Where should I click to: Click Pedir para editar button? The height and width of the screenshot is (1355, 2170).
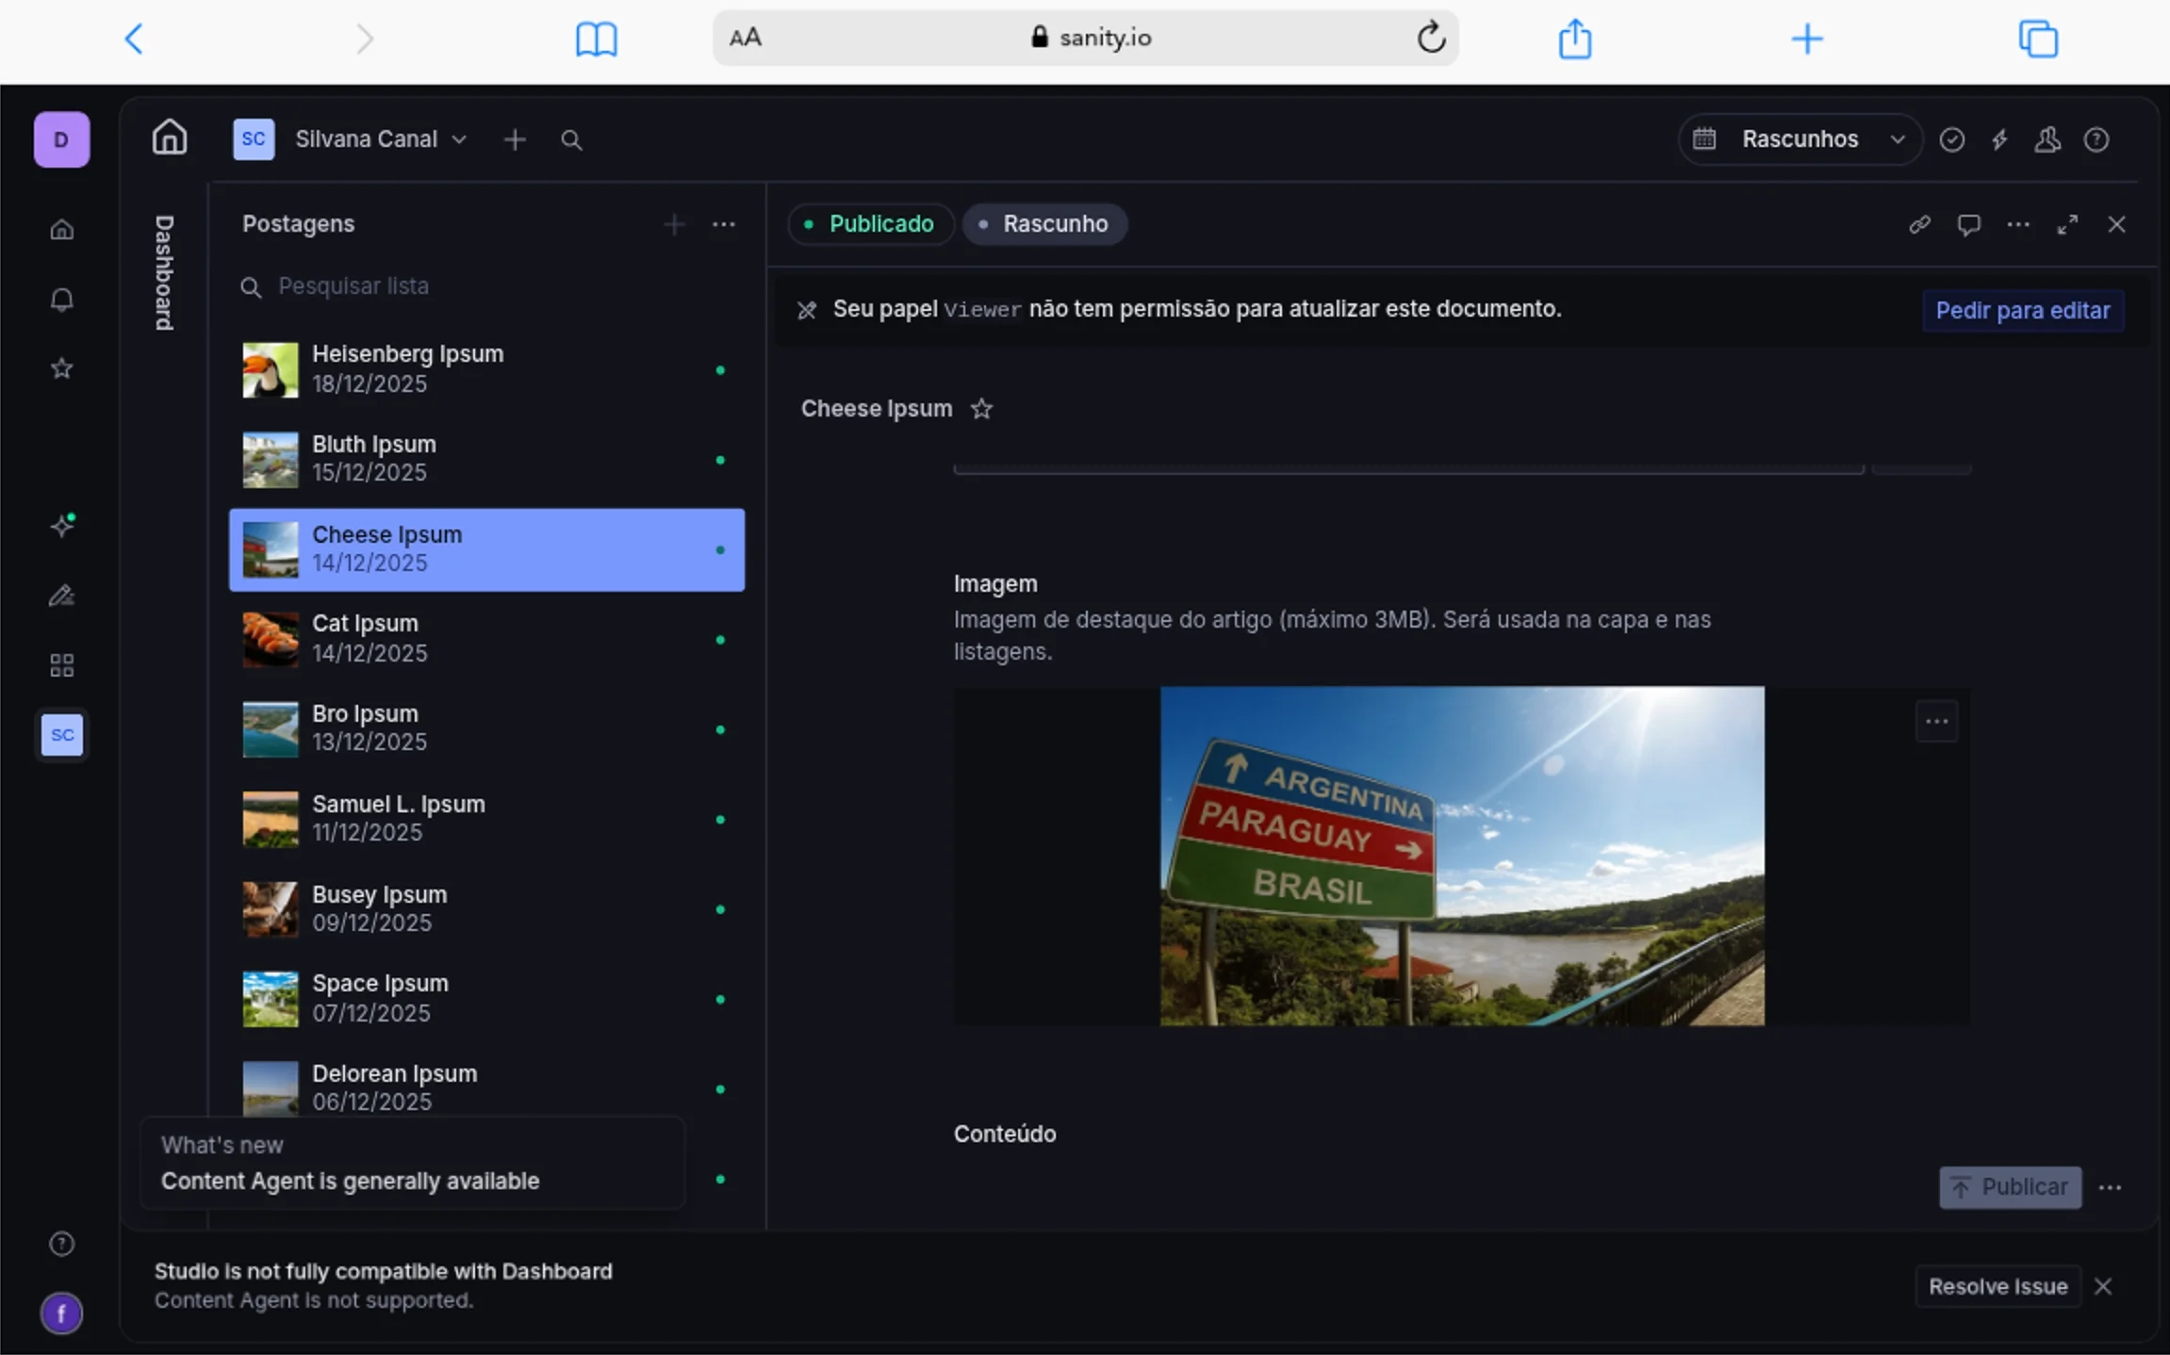pos(2022,311)
